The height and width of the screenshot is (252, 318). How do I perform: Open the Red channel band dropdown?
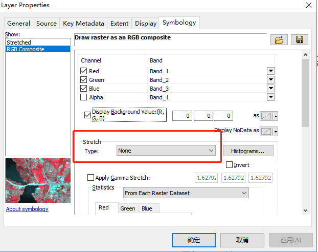(270, 71)
